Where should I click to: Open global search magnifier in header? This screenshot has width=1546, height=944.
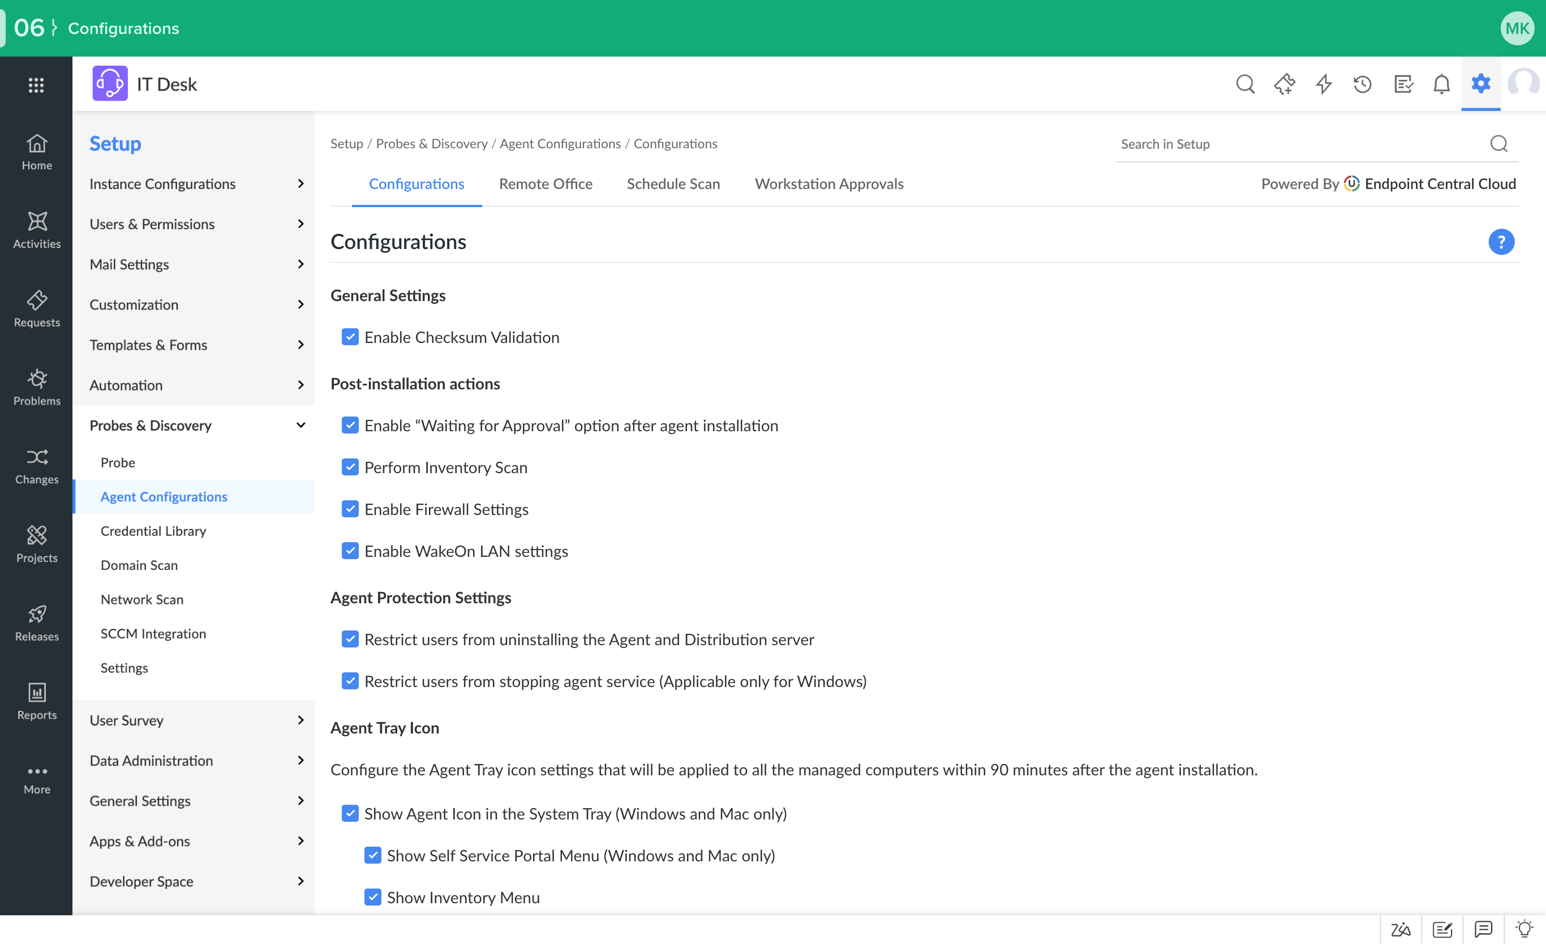1245,84
